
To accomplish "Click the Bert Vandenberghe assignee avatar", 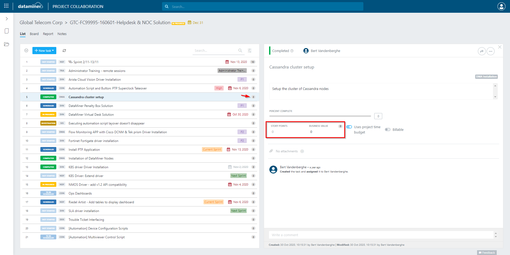I will [x=306, y=51].
